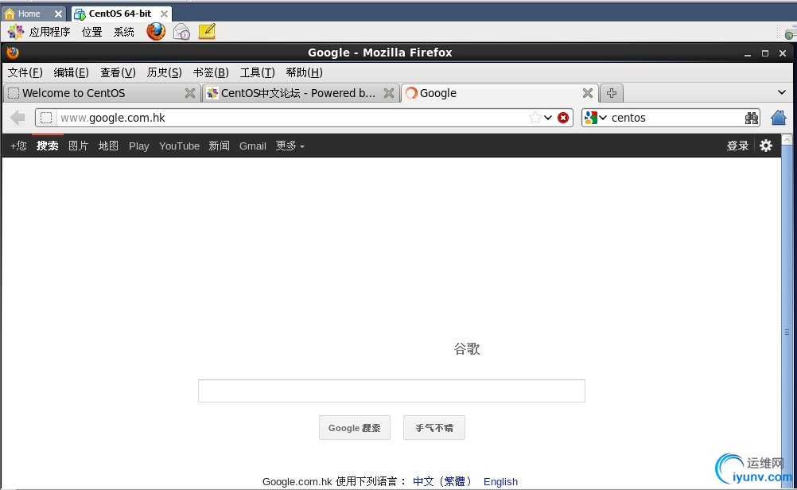Open the 地图 maps link
The width and height of the screenshot is (797, 490).
(x=108, y=146)
